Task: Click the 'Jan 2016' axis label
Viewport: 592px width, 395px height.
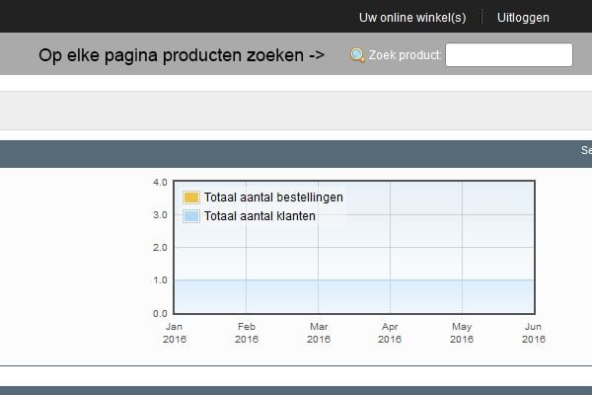Action: pos(175,333)
